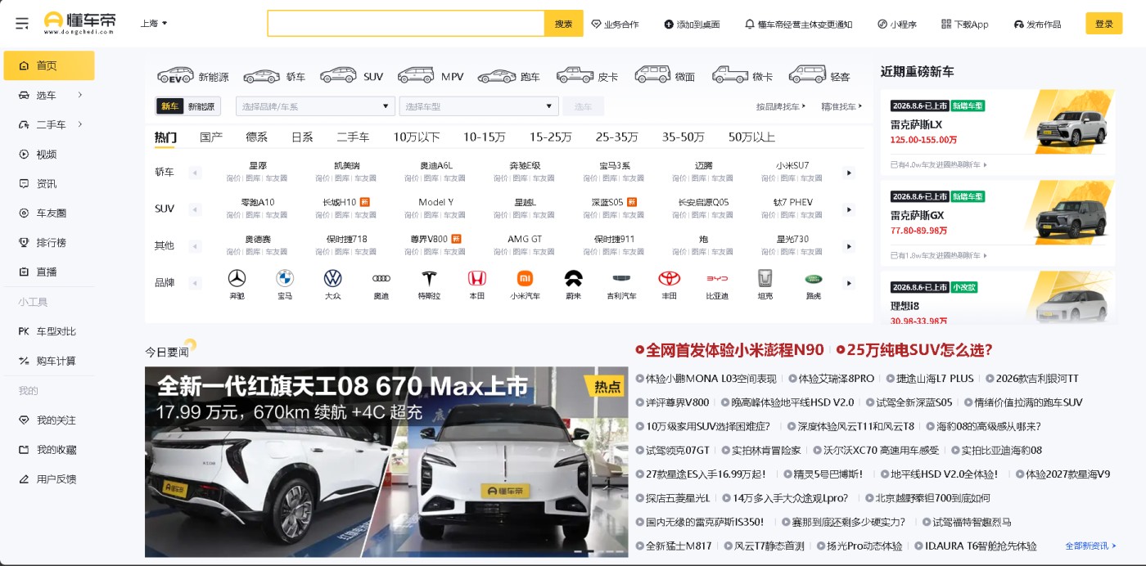Open the 蔚来 NIO brand logo
This screenshot has width=1146, height=566.
pyautogui.click(x=574, y=278)
